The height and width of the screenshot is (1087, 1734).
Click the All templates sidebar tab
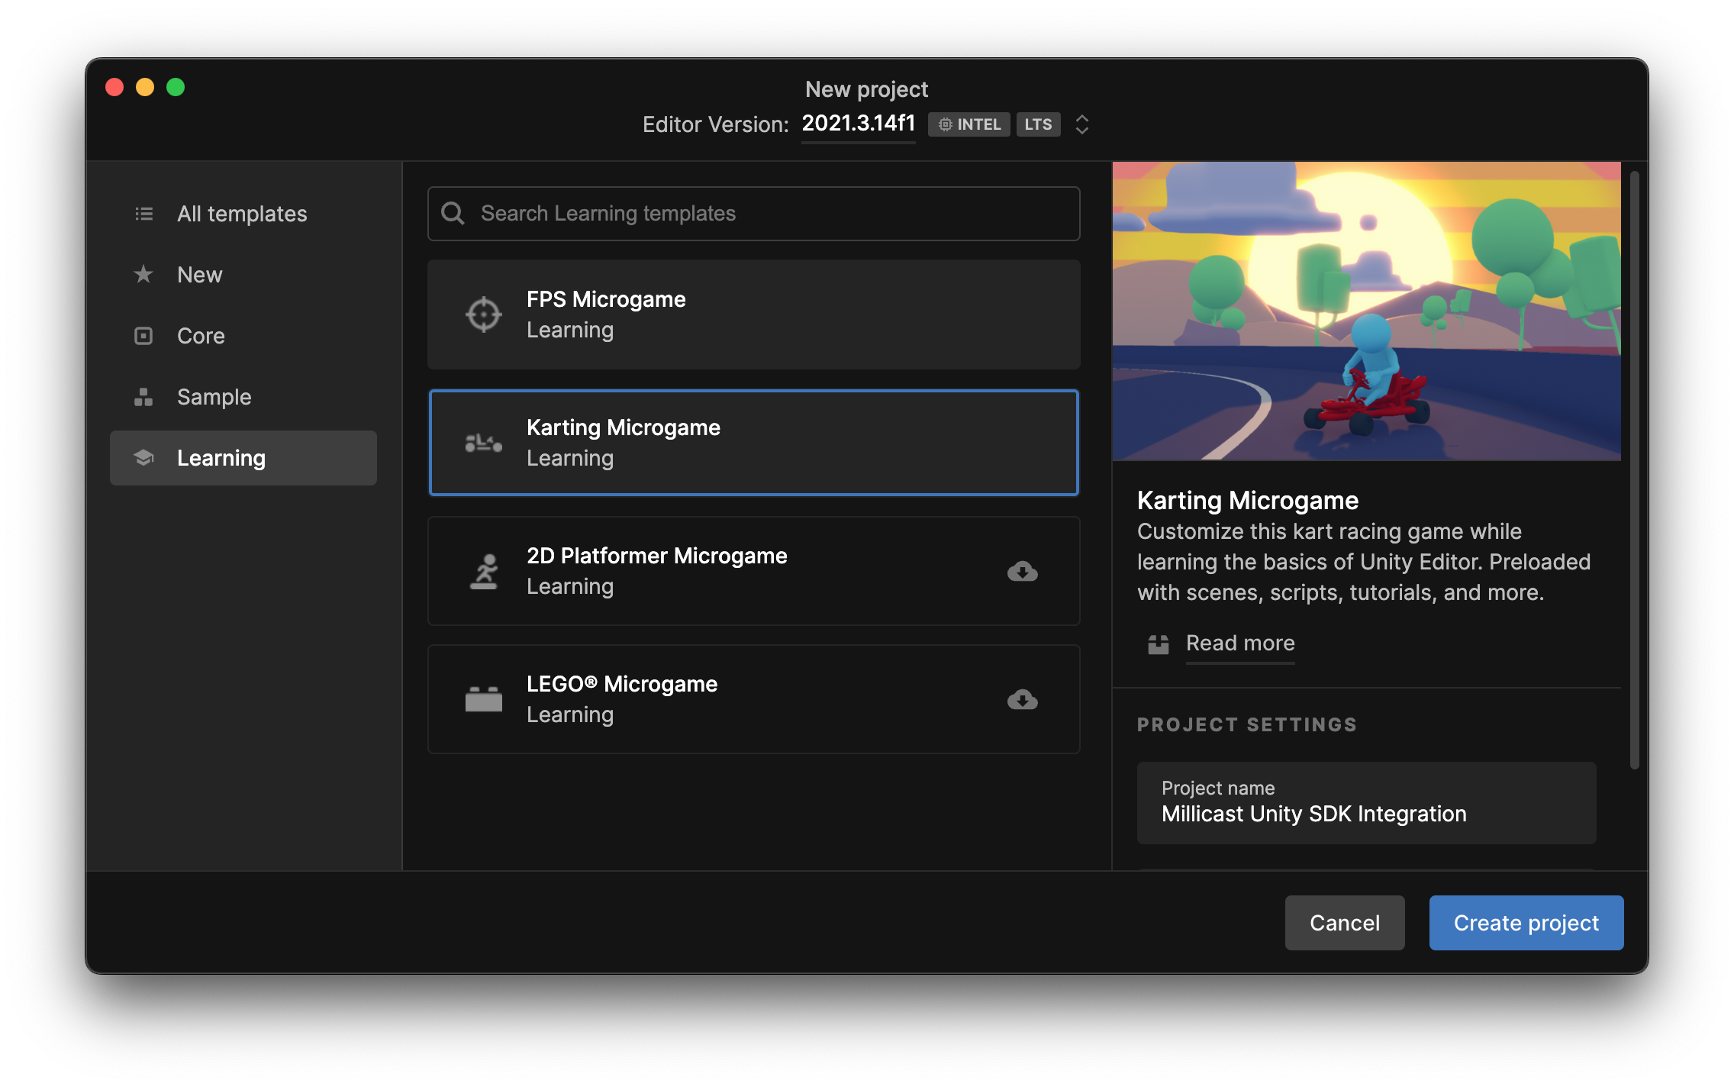(x=242, y=213)
